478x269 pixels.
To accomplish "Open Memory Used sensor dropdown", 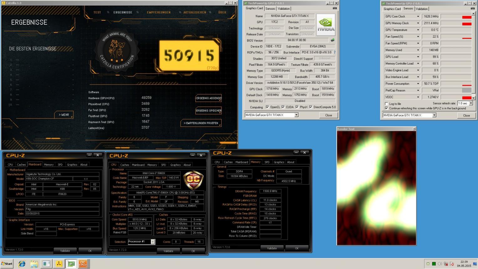I will [x=418, y=50].
